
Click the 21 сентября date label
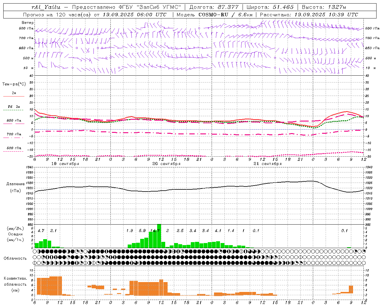[268, 164]
